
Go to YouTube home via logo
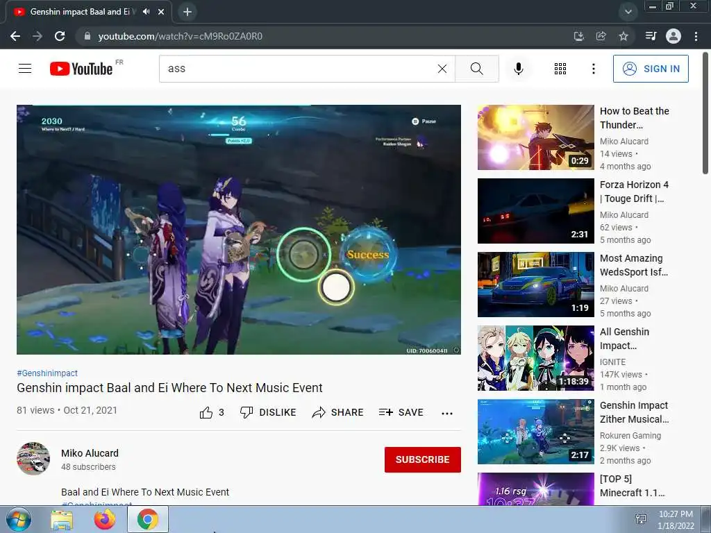(x=81, y=69)
